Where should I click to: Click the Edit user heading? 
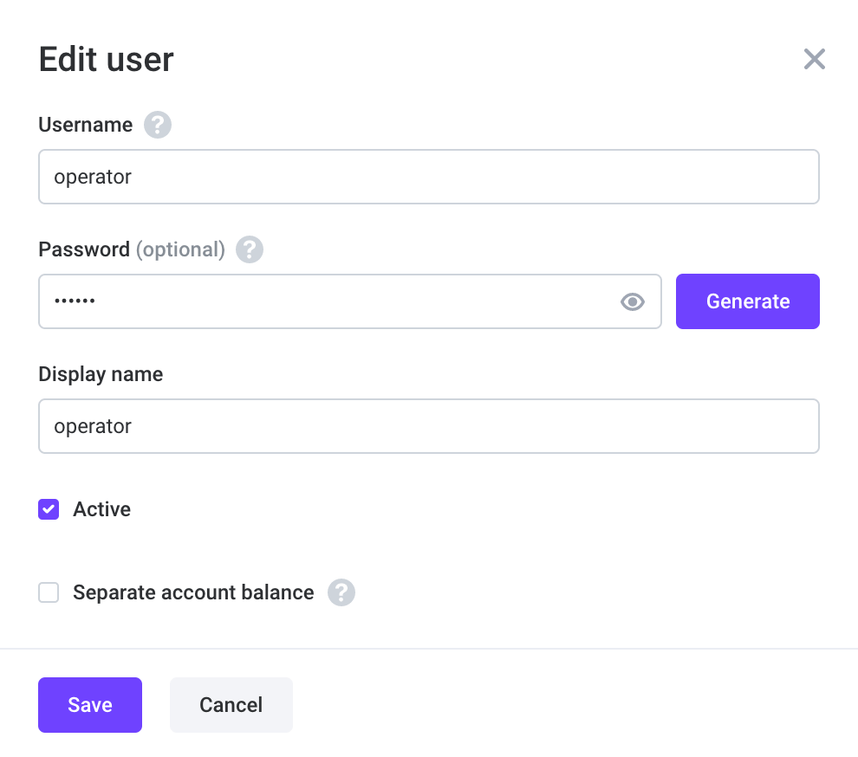(106, 59)
